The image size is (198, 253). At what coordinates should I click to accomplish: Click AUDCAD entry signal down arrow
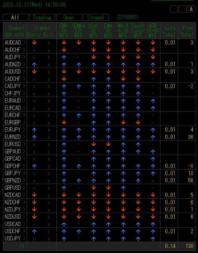click(34, 43)
